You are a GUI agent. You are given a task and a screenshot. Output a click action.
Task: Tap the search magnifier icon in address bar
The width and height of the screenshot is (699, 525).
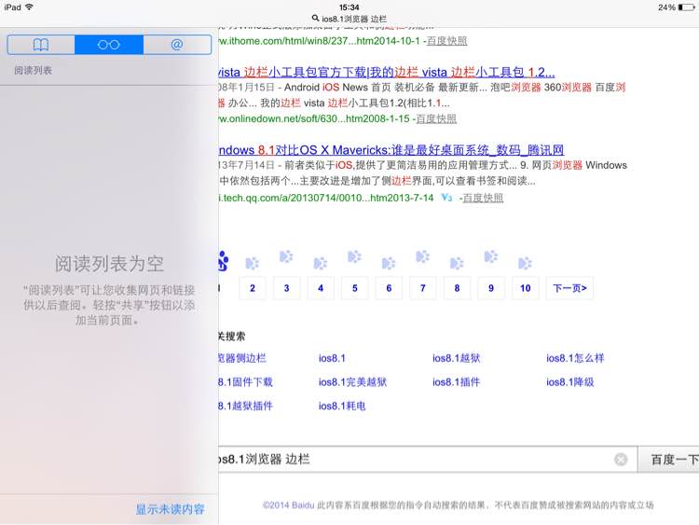point(315,19)
